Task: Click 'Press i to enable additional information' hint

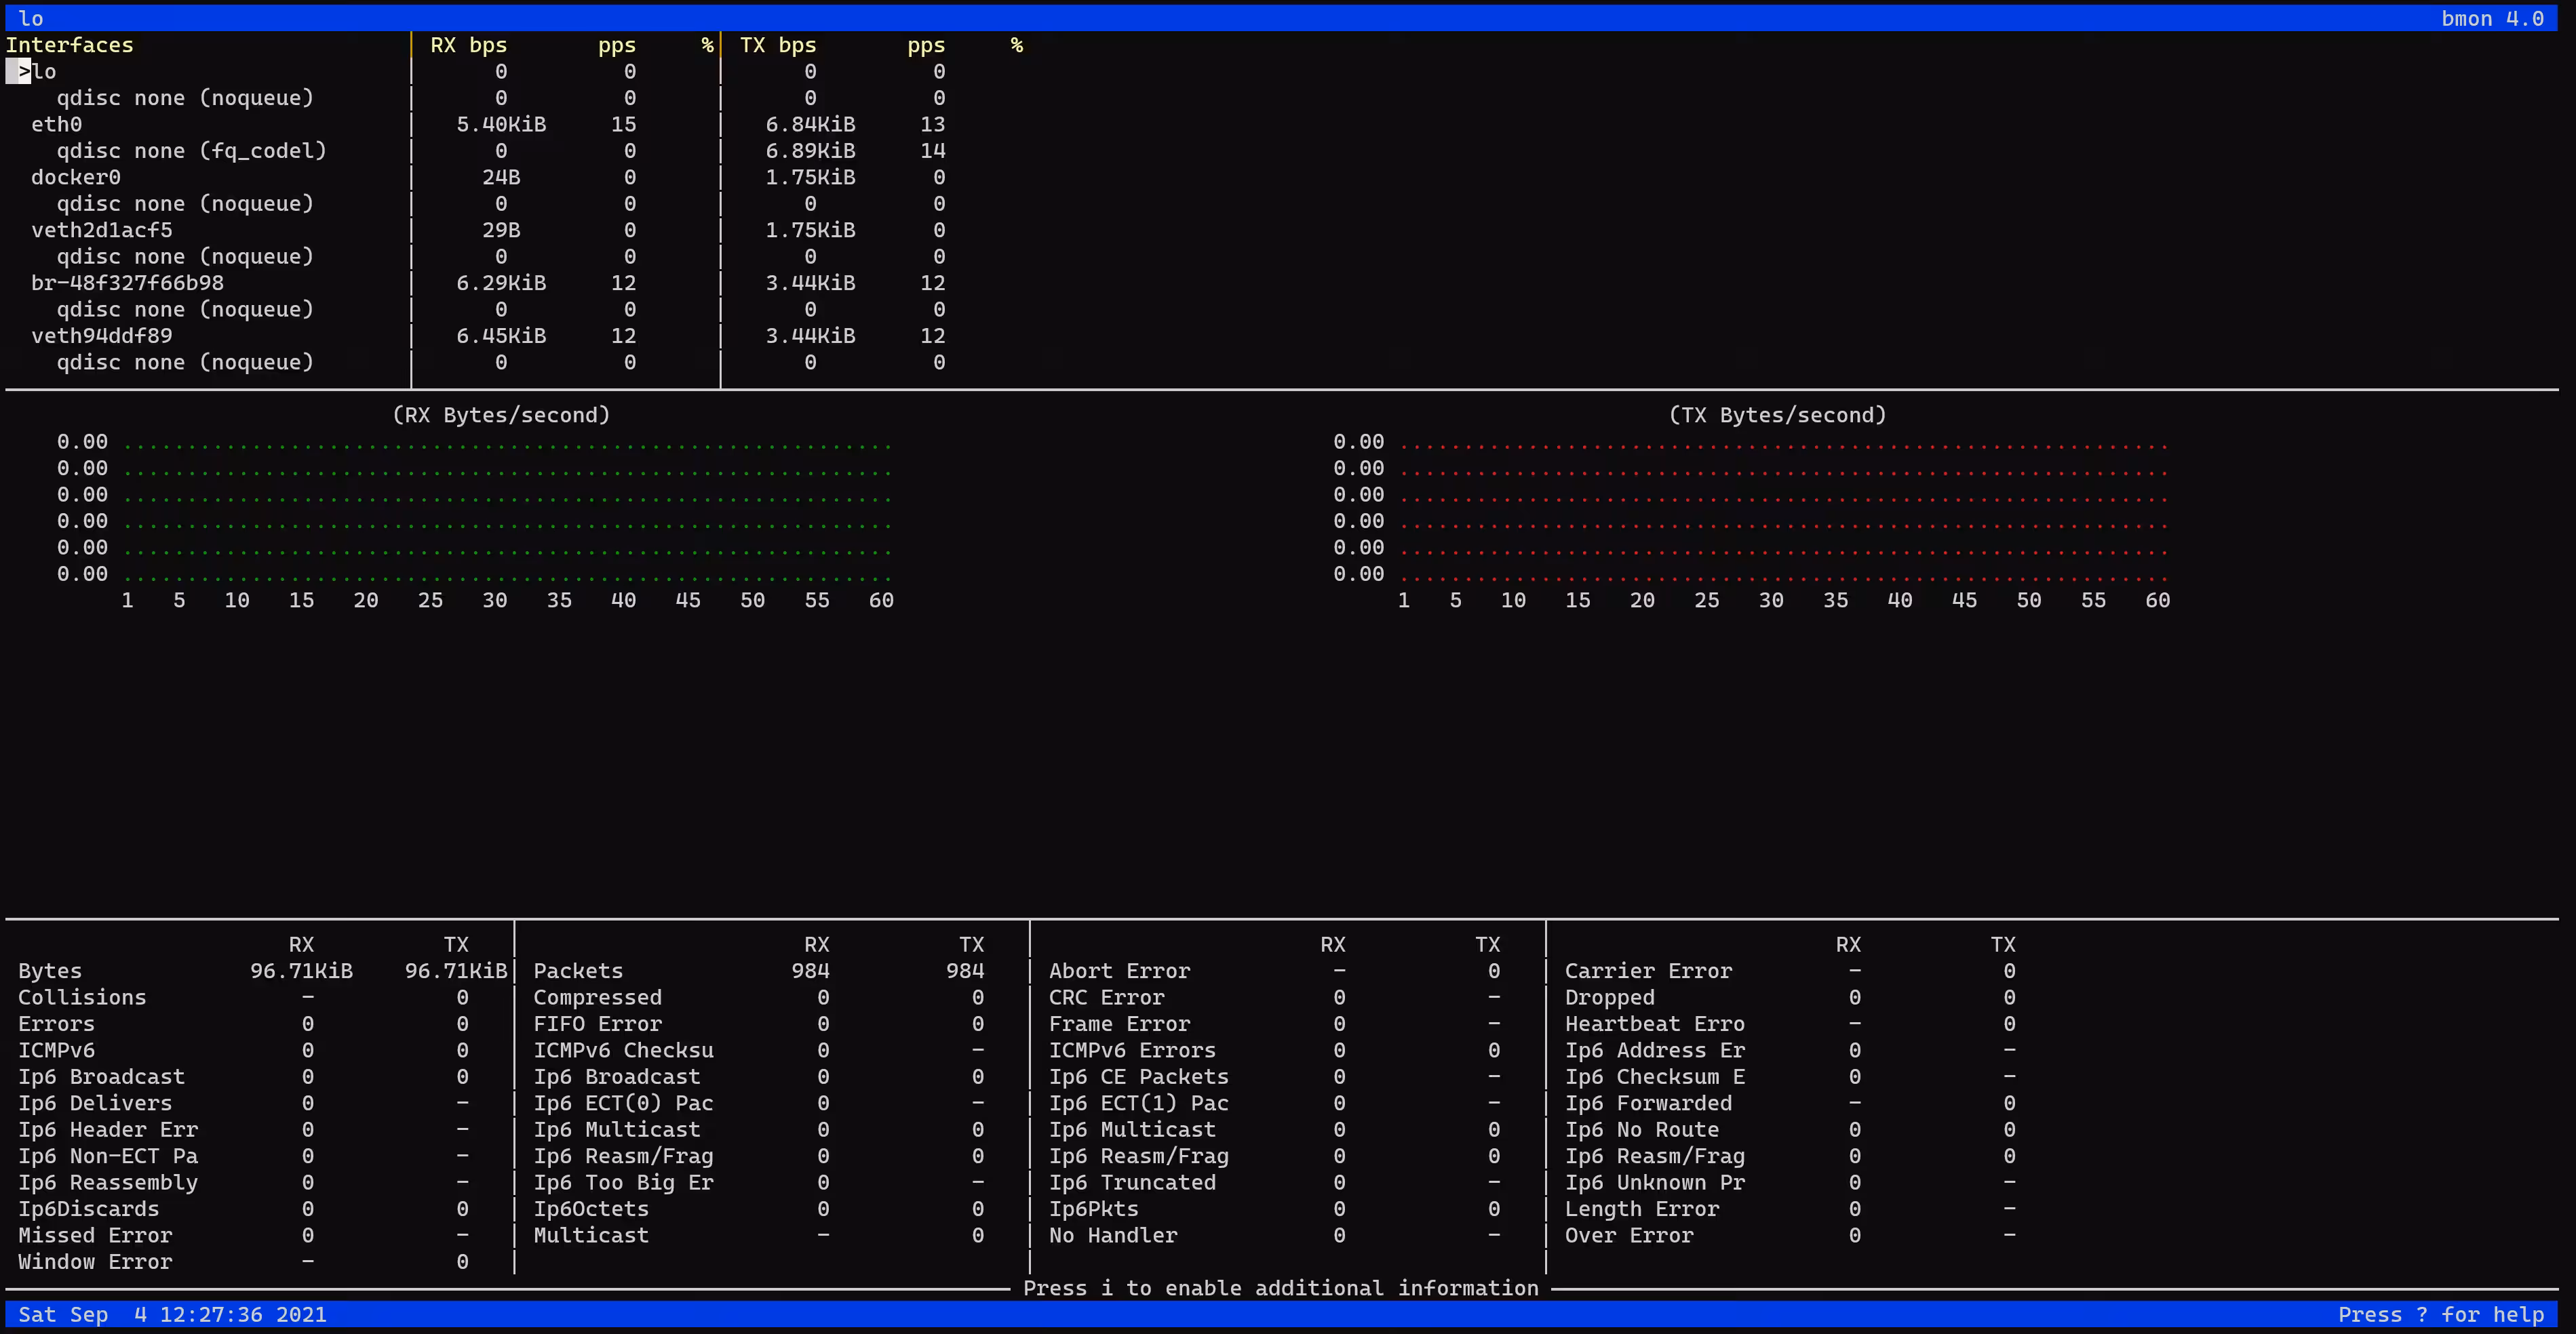Action: 1280,1289
